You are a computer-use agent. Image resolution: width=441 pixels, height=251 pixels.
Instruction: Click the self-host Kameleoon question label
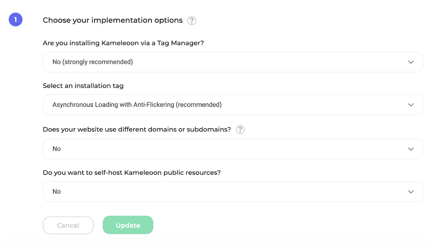[131, 173]
